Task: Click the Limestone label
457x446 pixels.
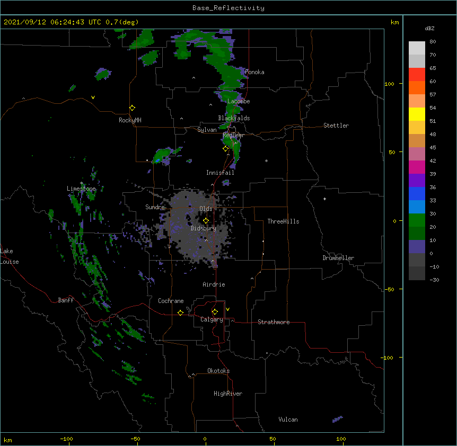Action: pos(81,189)
